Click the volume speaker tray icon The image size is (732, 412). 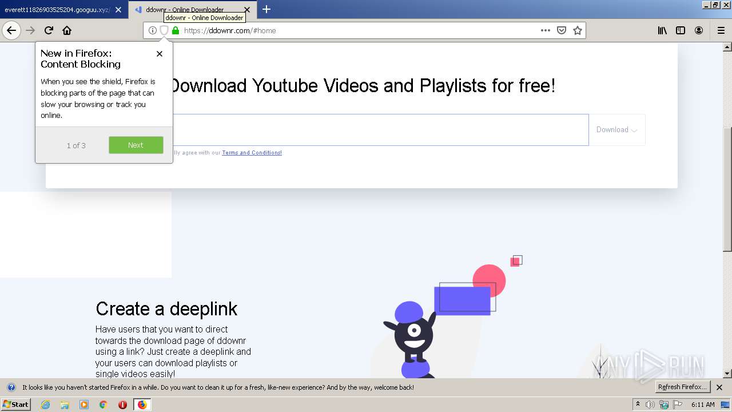pos(650,405)
